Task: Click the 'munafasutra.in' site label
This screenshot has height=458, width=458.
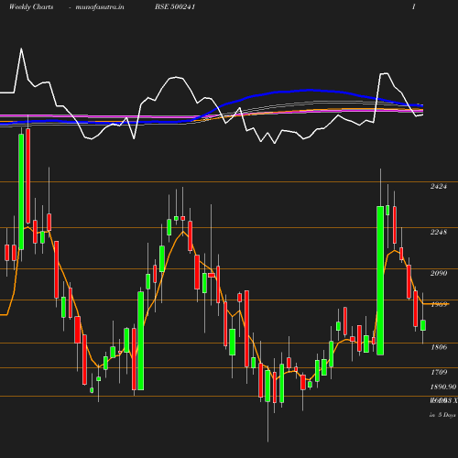Action: click(x=100, y=6)
